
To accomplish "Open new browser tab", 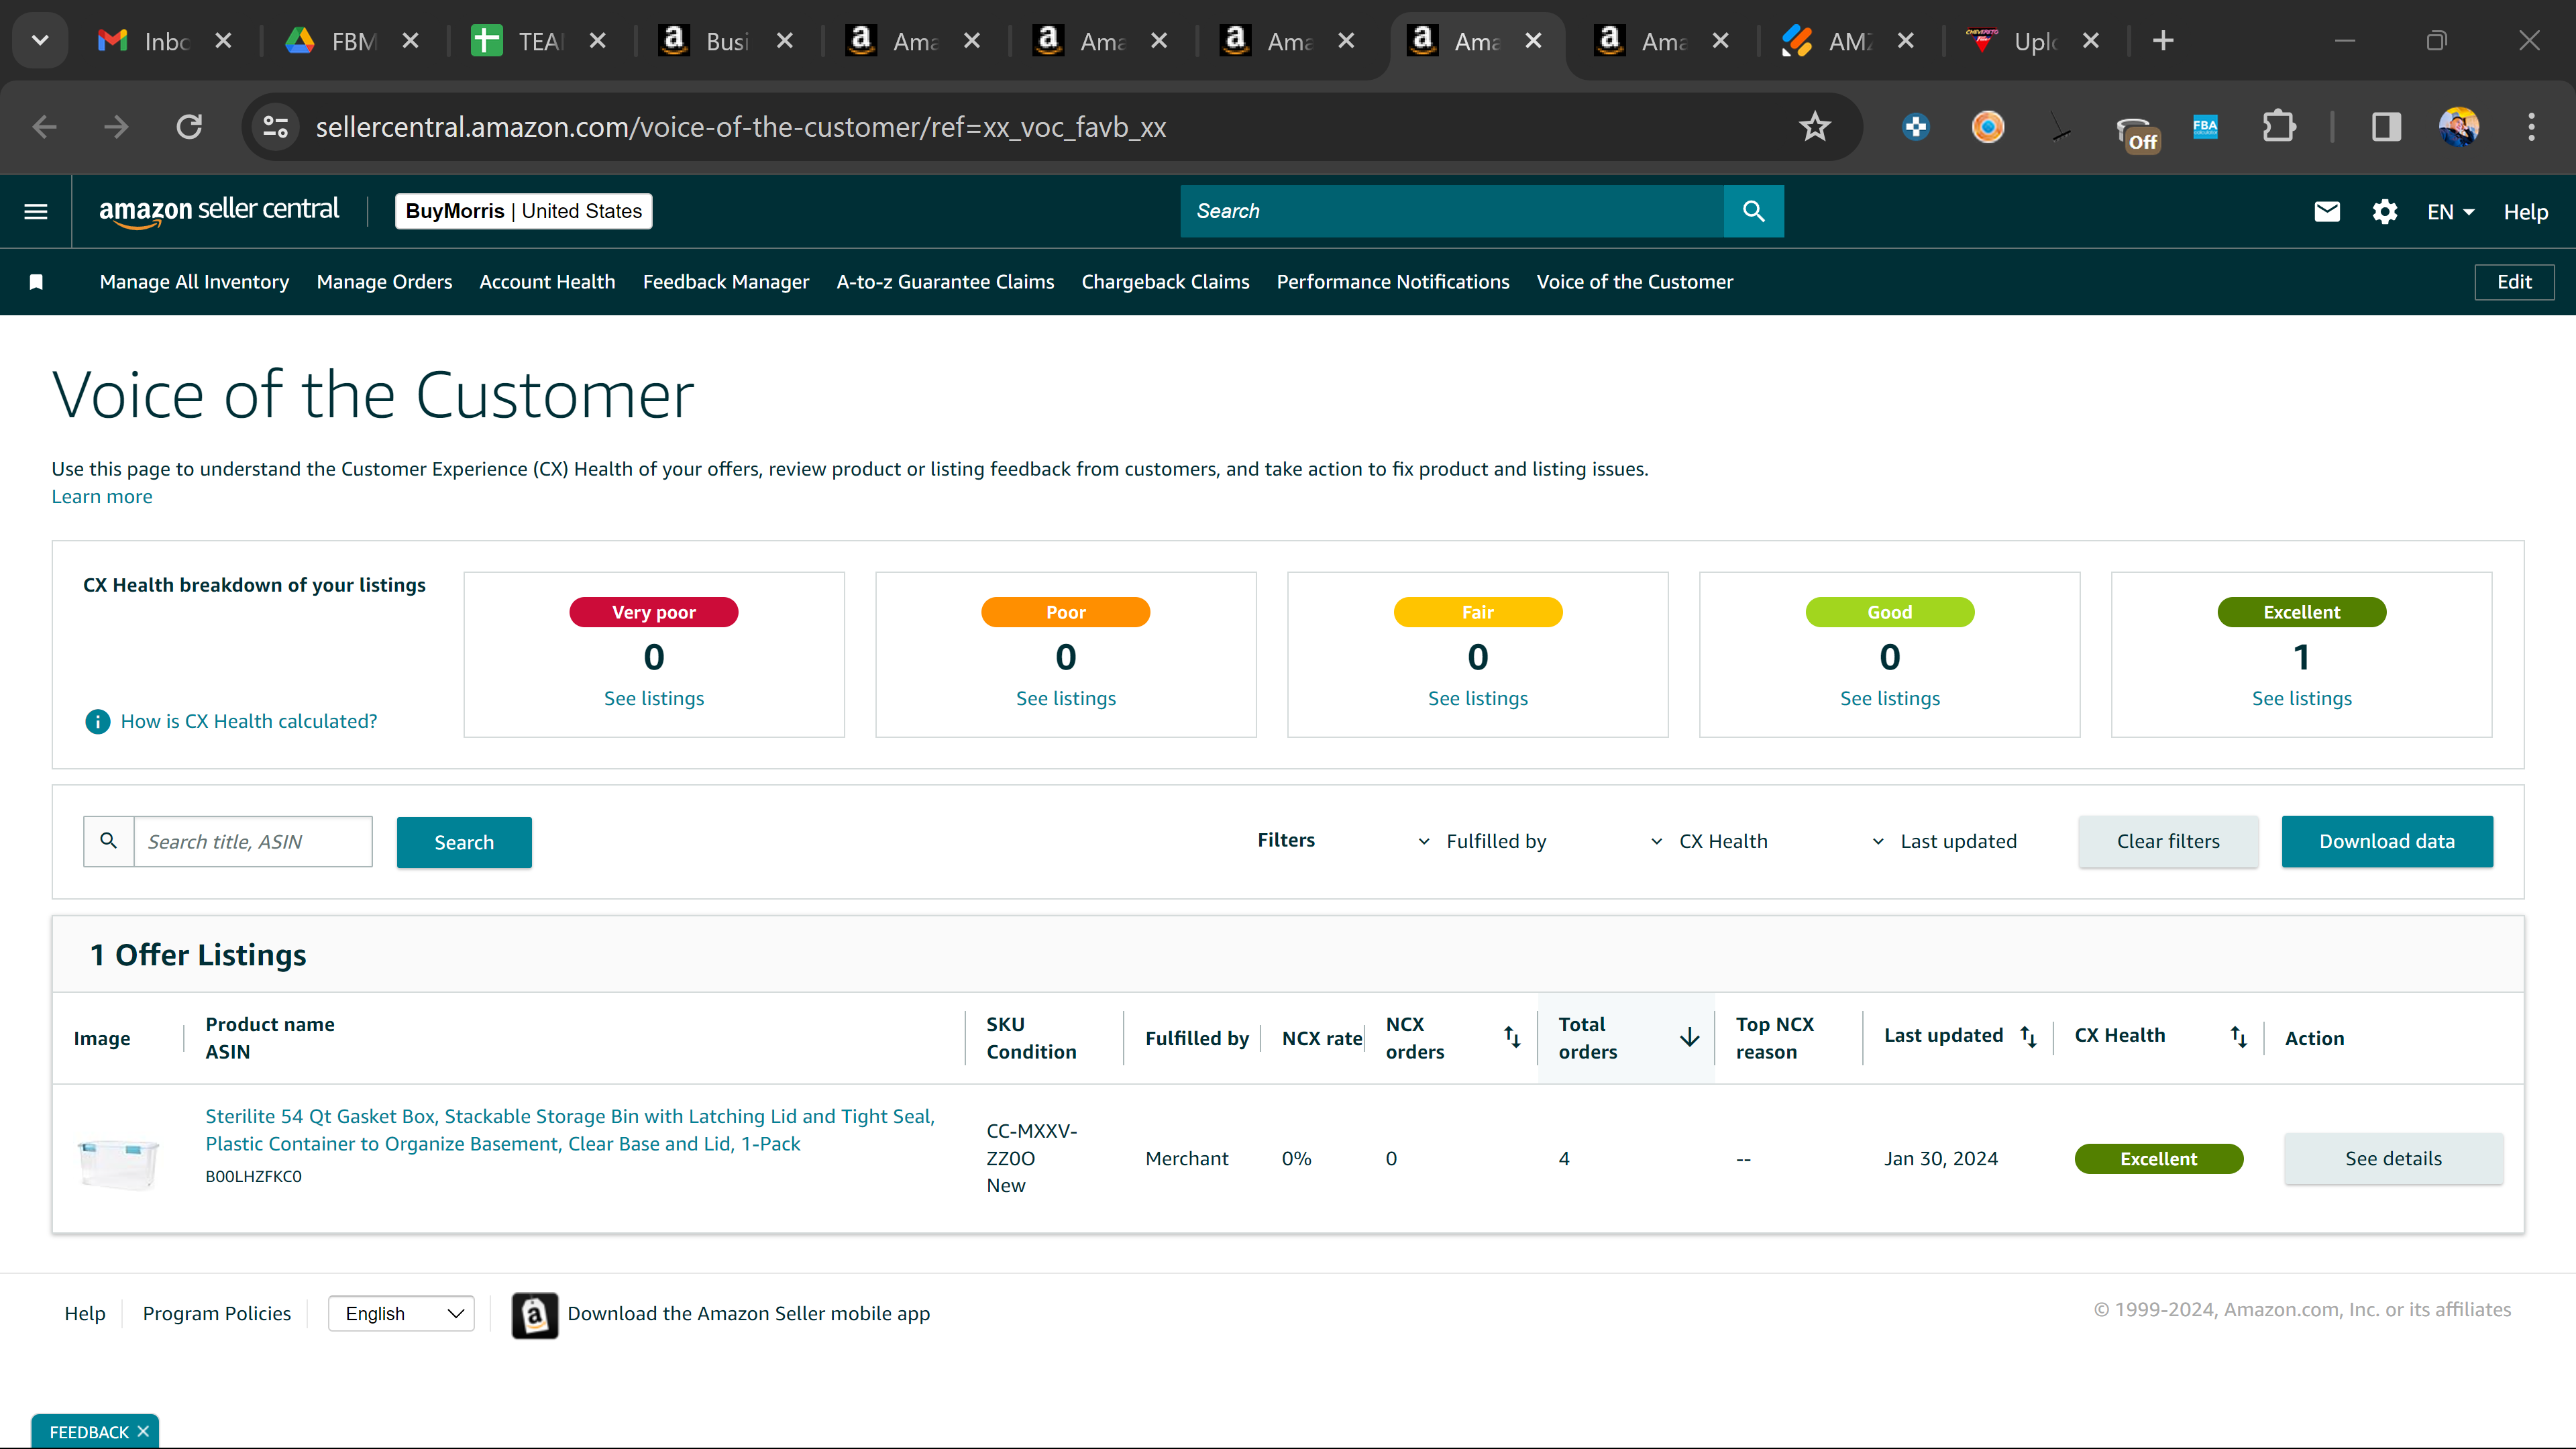I will (x=2163, y=41).
